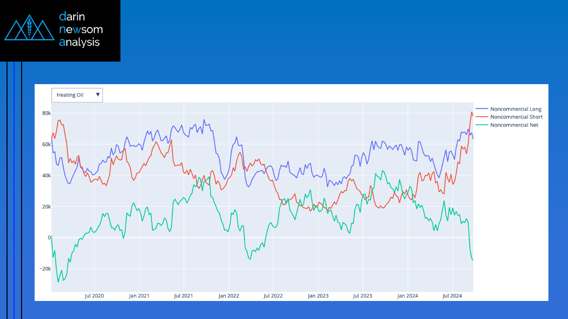This screenshot has width=568, height=319.
Task: Click the "darin newsom analysis" logo text
Action: click(79, 30)
